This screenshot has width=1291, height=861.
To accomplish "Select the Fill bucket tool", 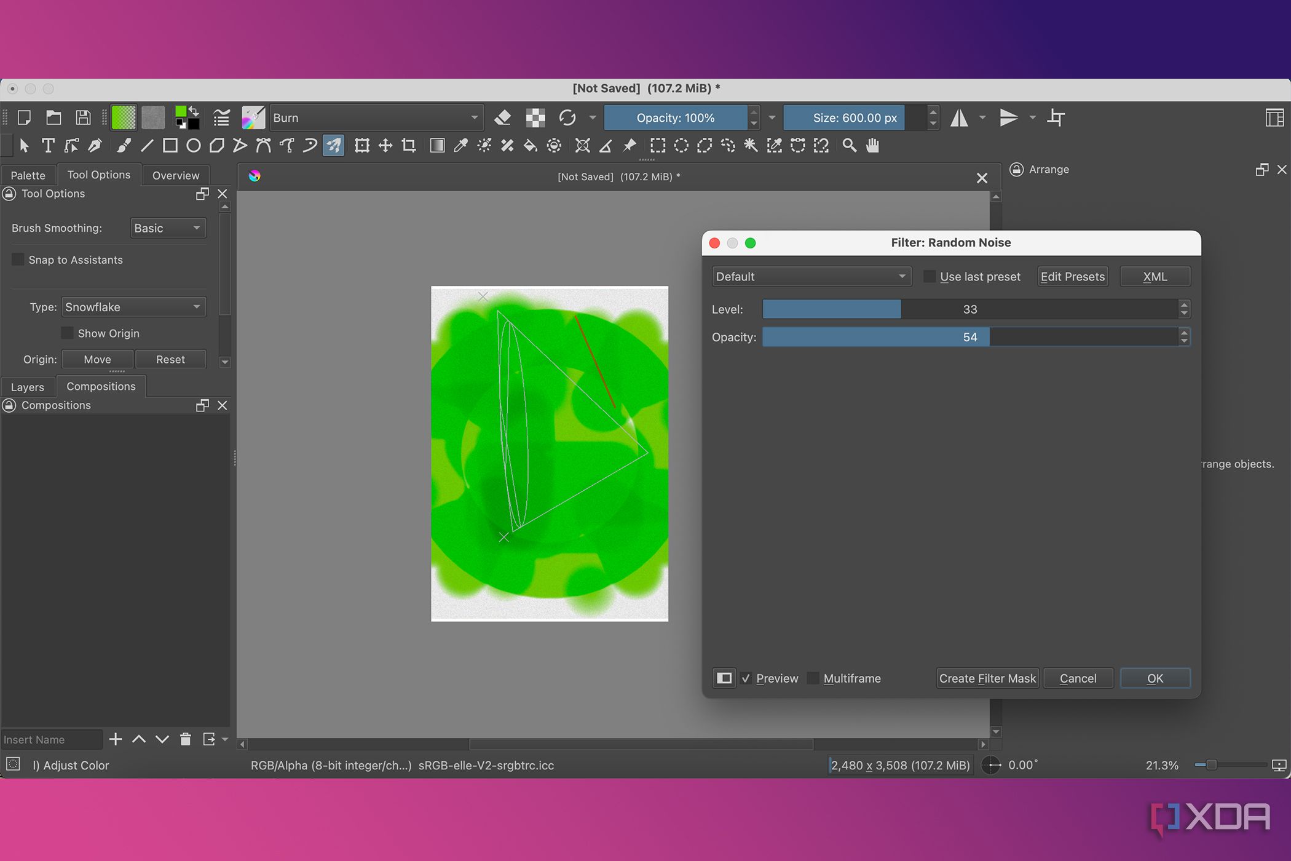I will (530, 146).
